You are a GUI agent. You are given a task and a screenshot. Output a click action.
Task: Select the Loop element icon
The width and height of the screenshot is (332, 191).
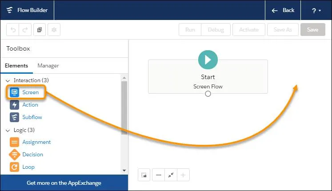click(14, 167)
